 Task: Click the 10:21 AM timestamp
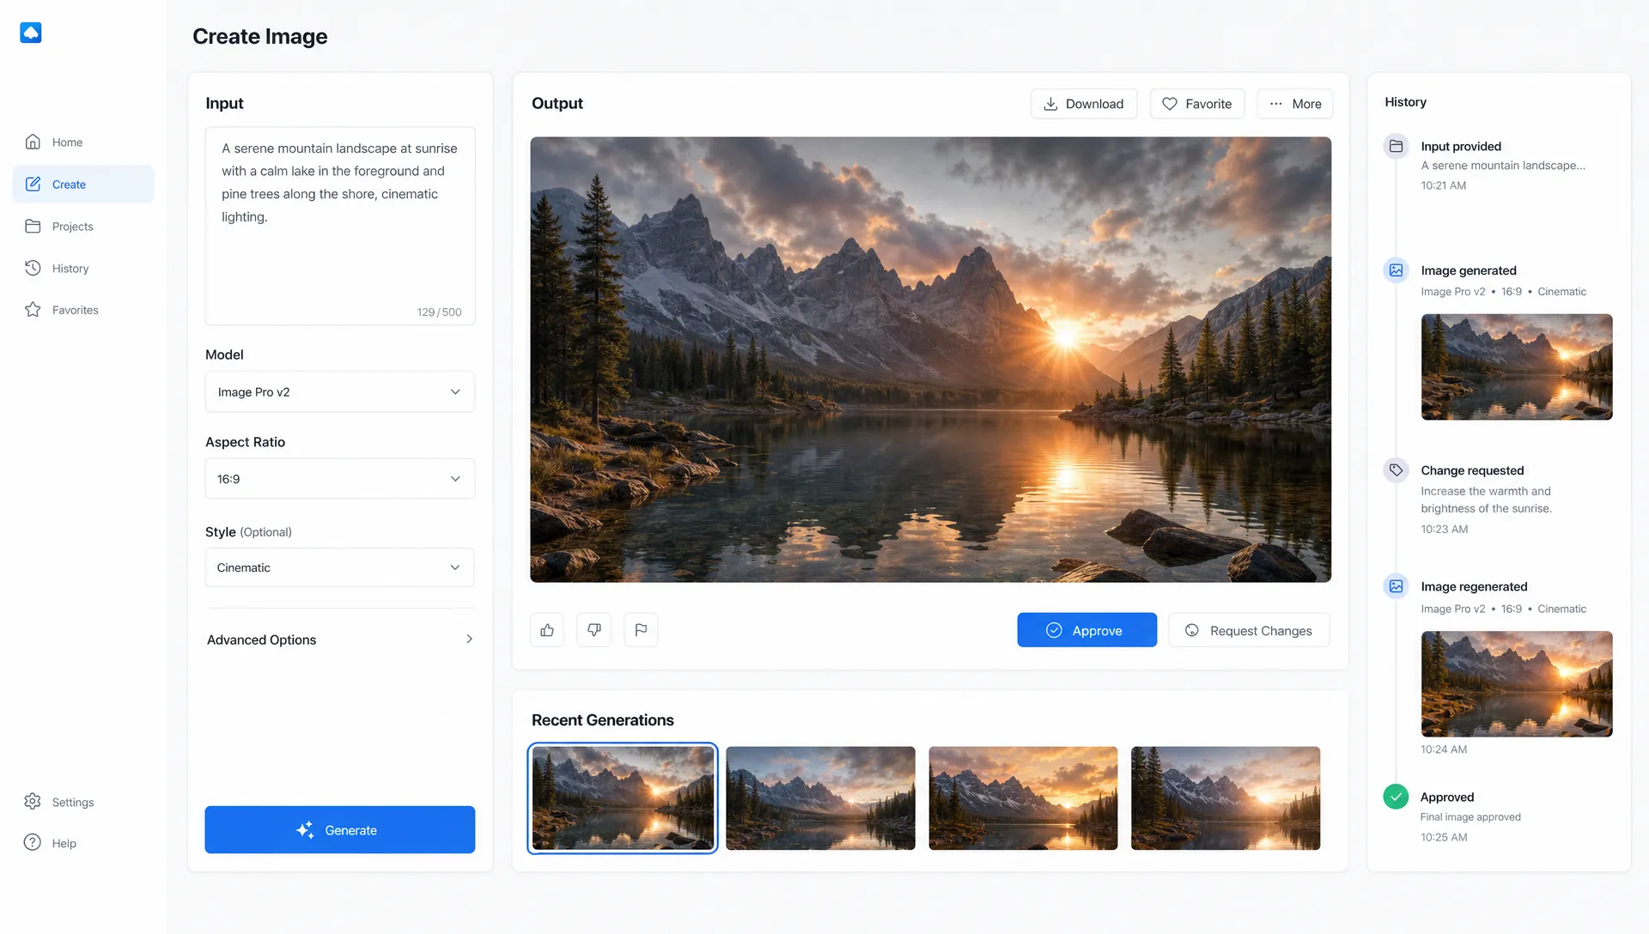coord(1444,185)
